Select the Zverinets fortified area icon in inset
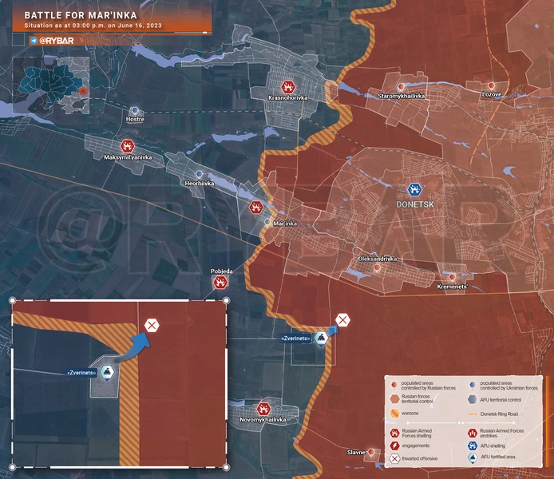Viewport: 554px width, 479px height. [x=107, y=372]
